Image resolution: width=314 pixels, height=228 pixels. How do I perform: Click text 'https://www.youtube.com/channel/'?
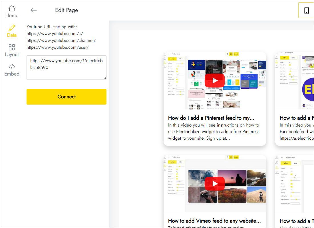[61, 40]
